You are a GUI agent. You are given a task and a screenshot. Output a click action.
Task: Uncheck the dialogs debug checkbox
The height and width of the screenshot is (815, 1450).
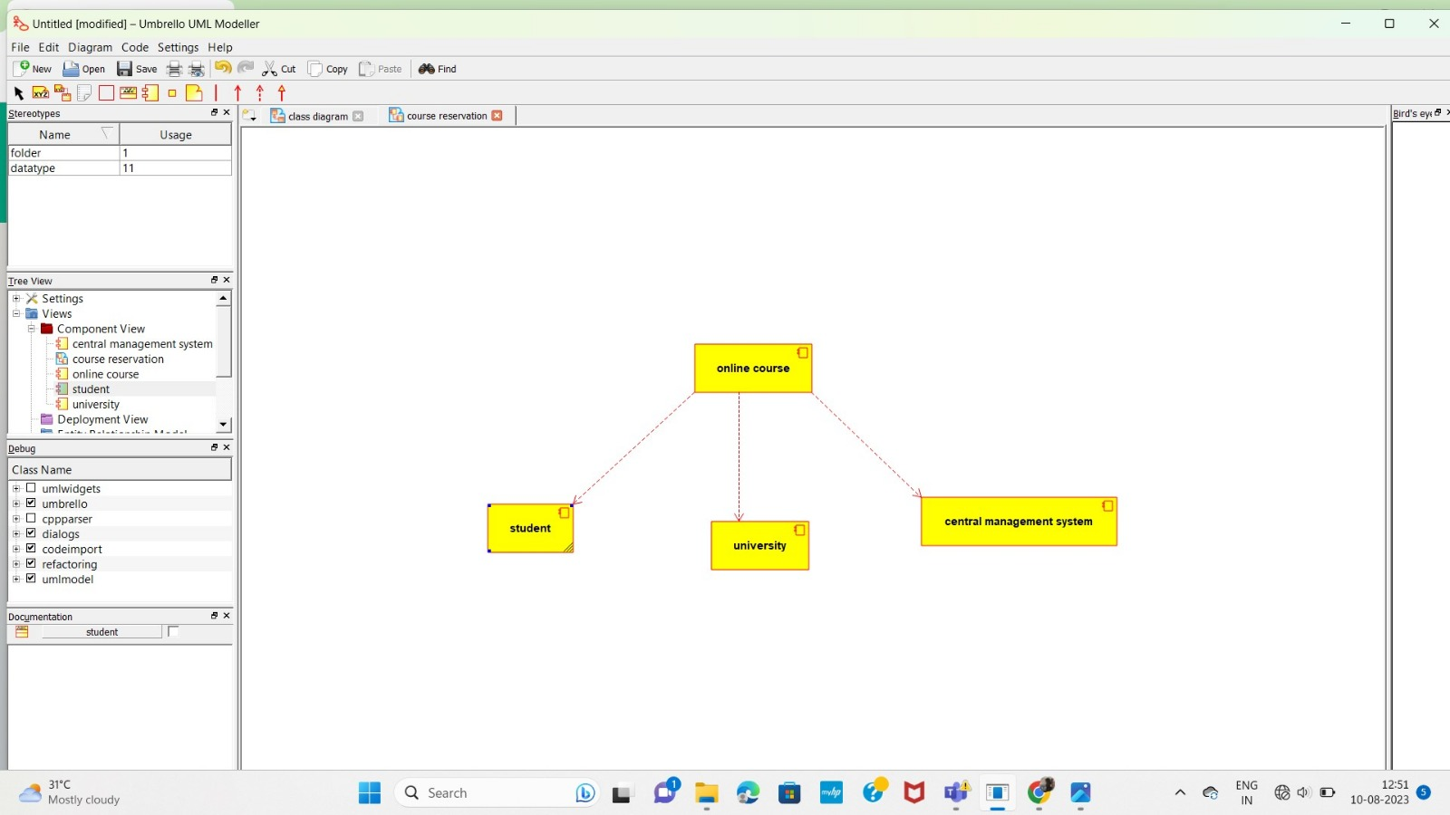tap(31, 533)
